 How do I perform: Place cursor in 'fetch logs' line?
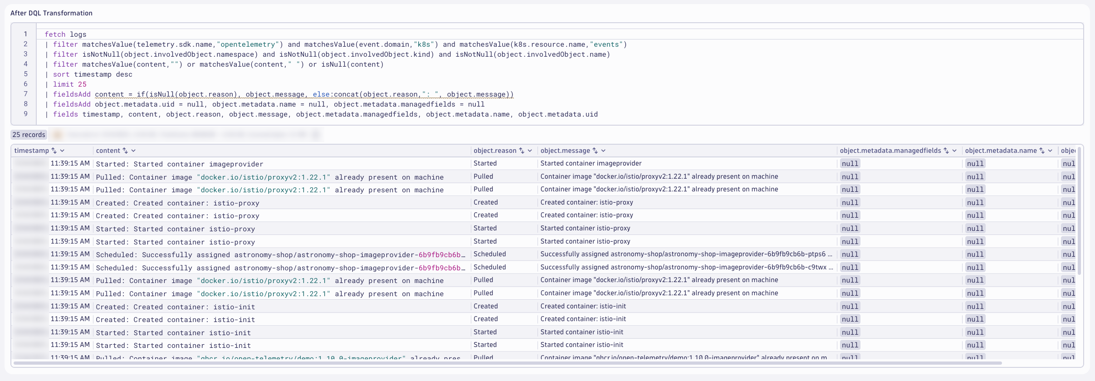coord(65,34)
